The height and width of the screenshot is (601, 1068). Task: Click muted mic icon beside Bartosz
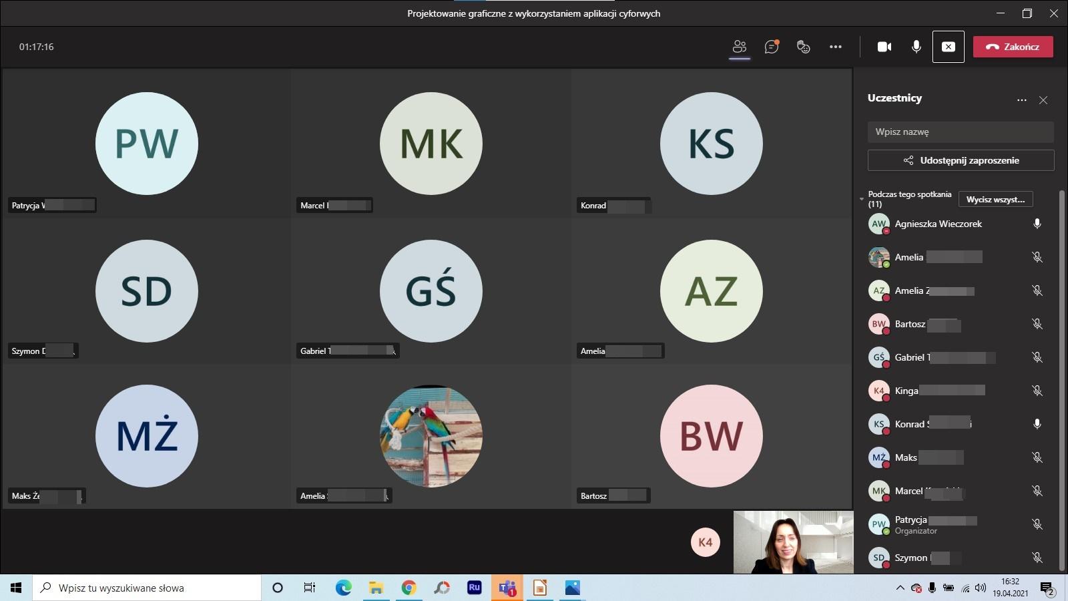pyautogui.click(x=1037, y=324)
